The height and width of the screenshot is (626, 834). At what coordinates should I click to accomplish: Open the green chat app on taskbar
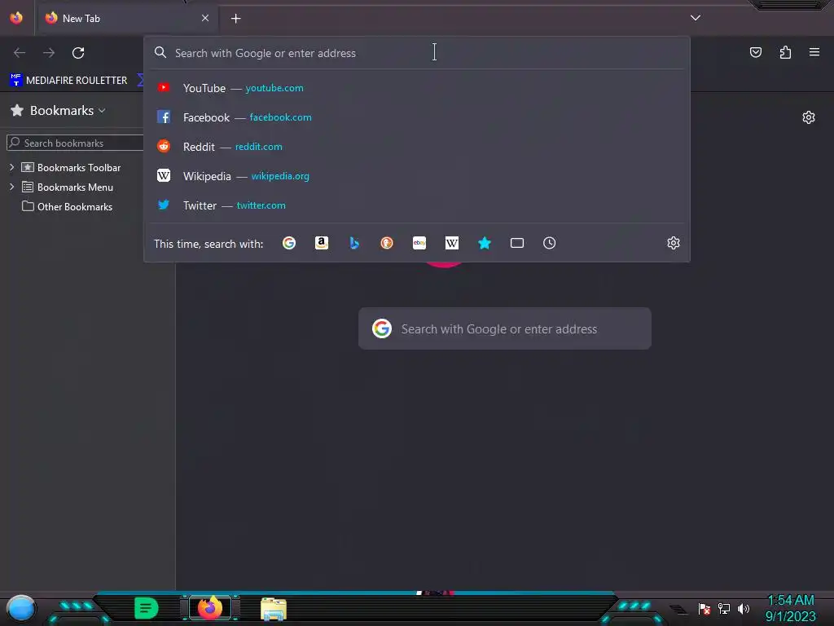coord(147,608)
